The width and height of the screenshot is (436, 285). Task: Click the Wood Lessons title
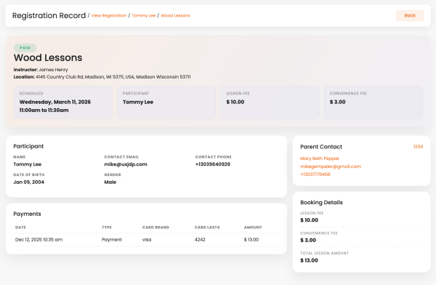(x=48, y=57)
